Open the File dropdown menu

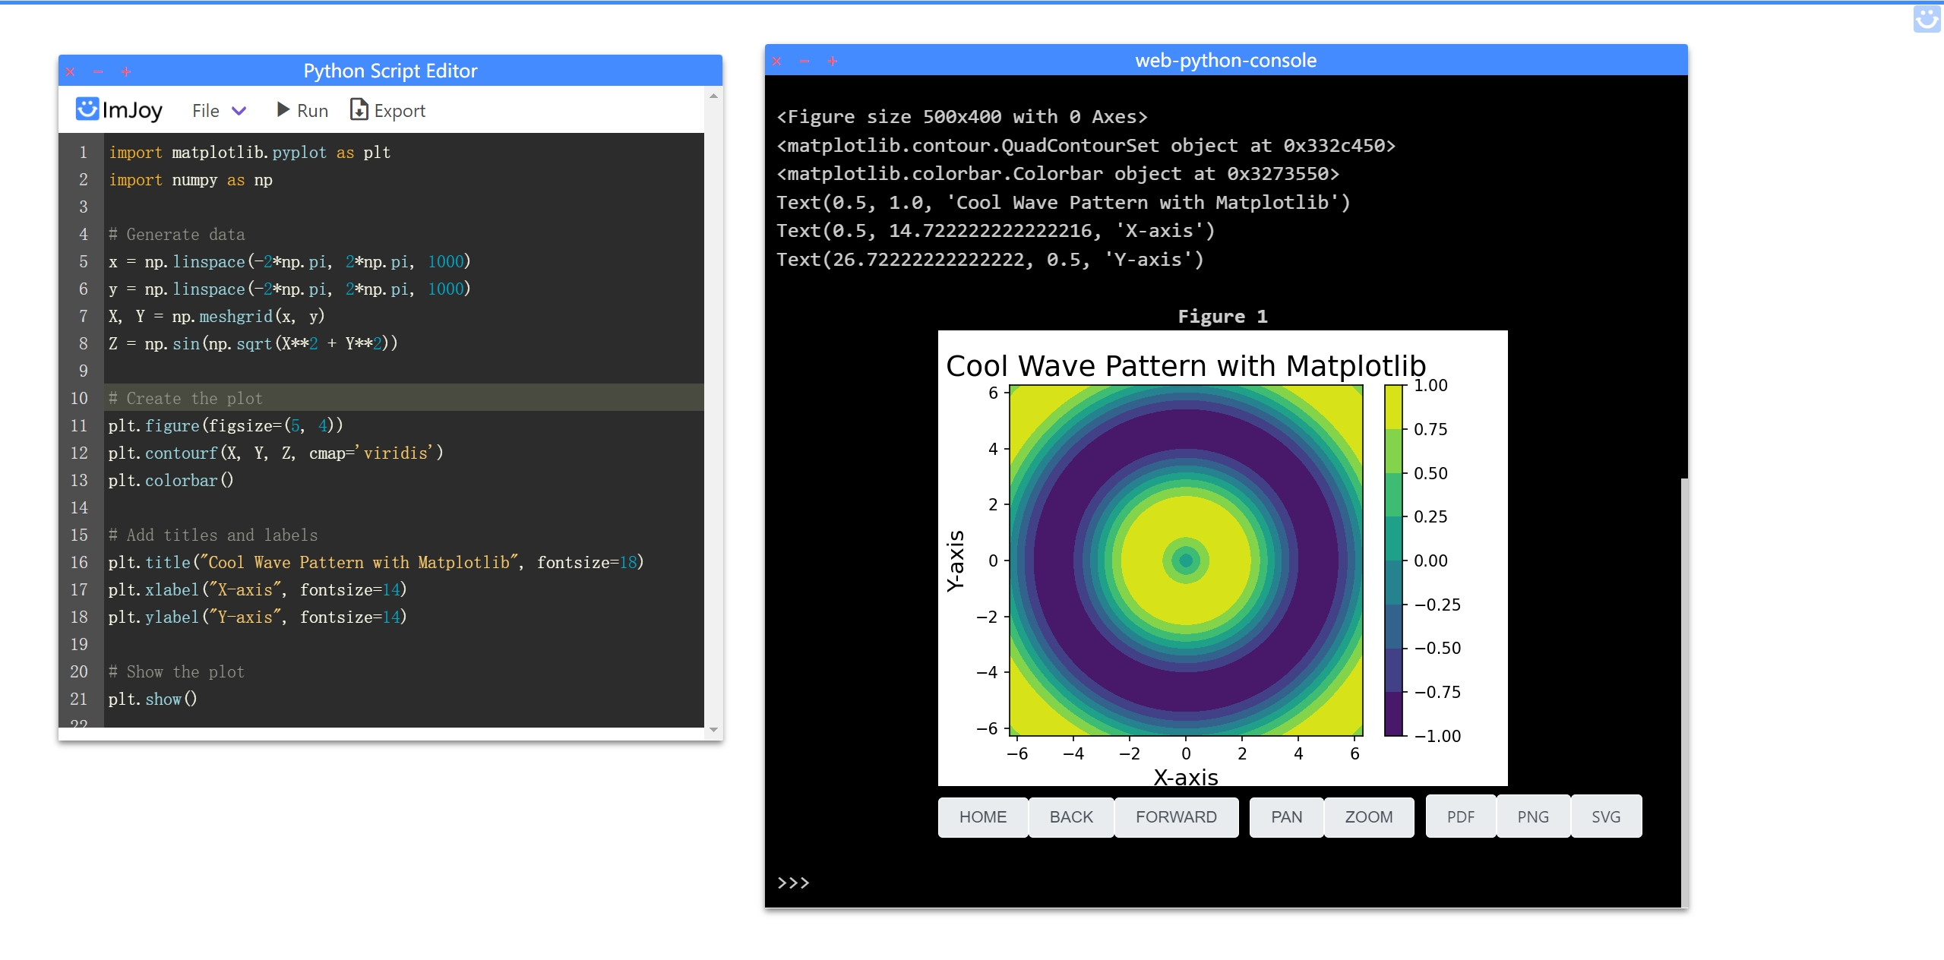click(x=206, y=111)
